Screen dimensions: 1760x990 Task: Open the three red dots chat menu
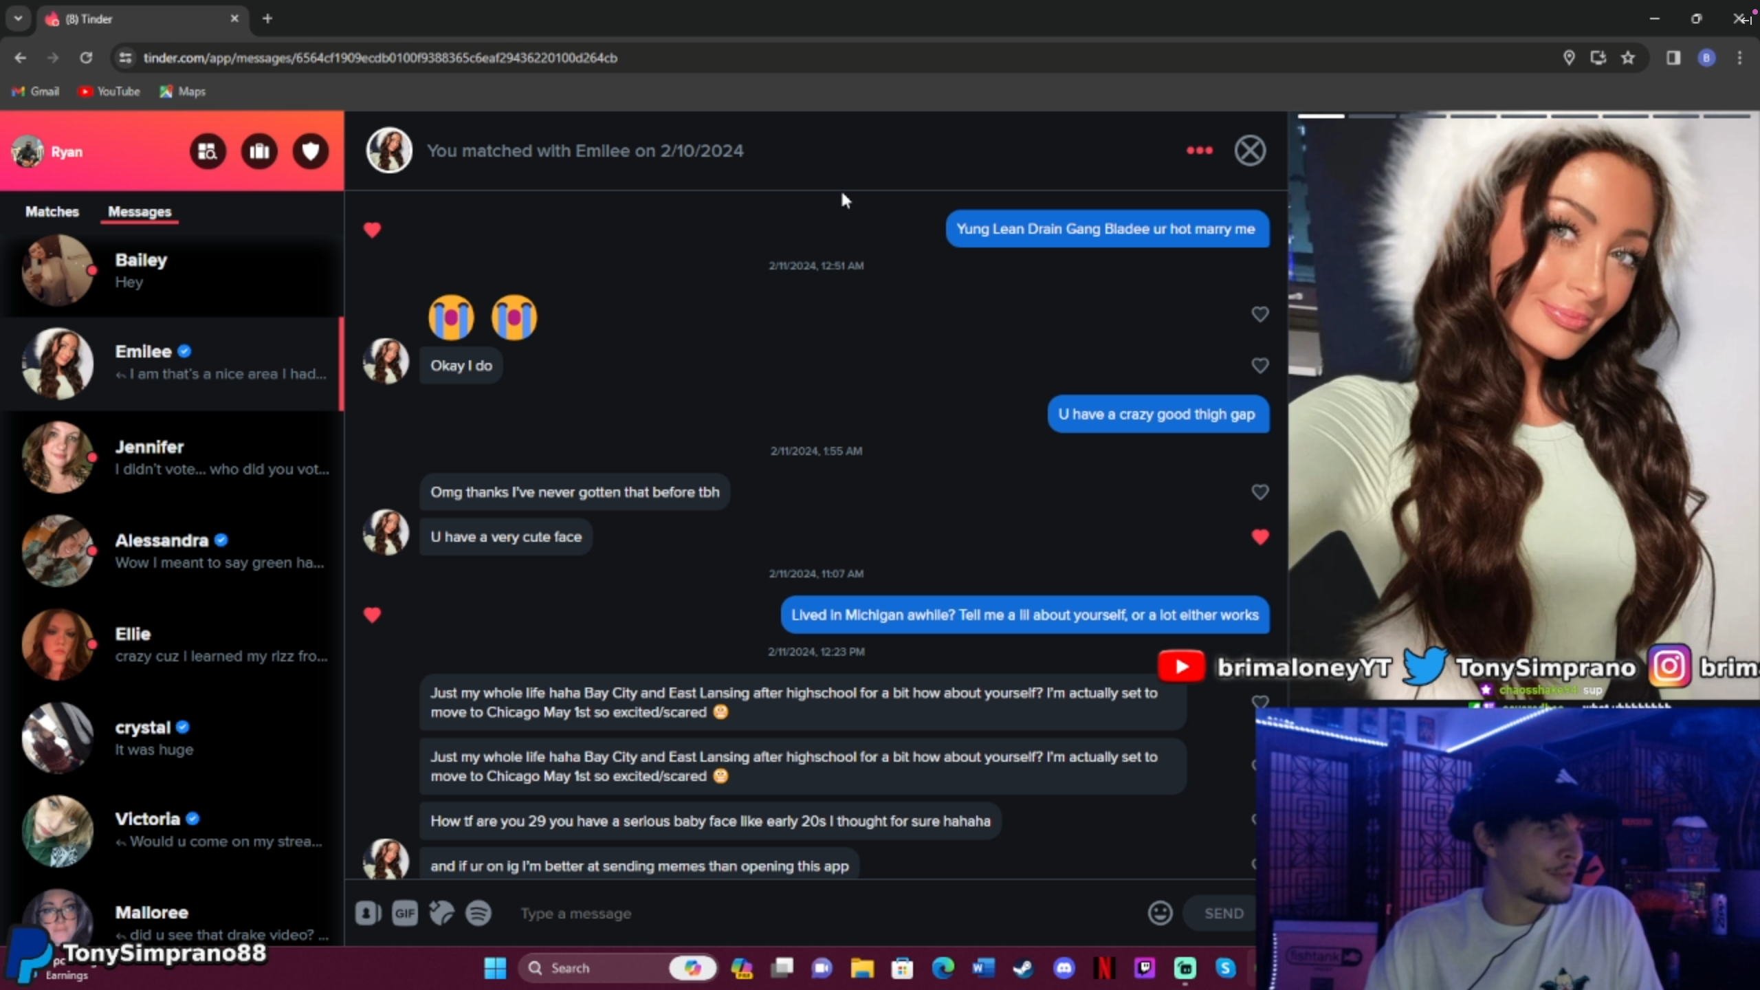(x=1200, y=151)
